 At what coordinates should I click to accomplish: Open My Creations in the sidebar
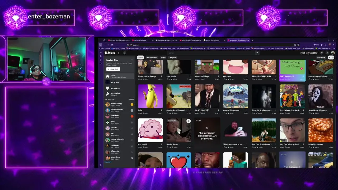point(119,94)
